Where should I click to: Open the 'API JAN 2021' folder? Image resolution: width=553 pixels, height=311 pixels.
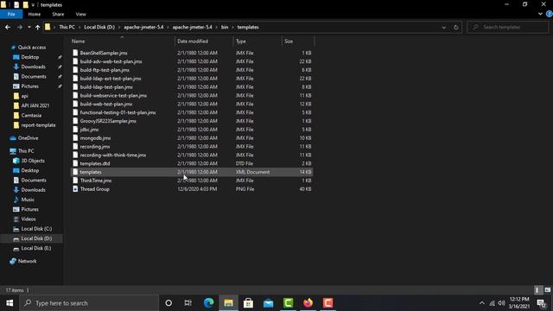click(35, 105)
